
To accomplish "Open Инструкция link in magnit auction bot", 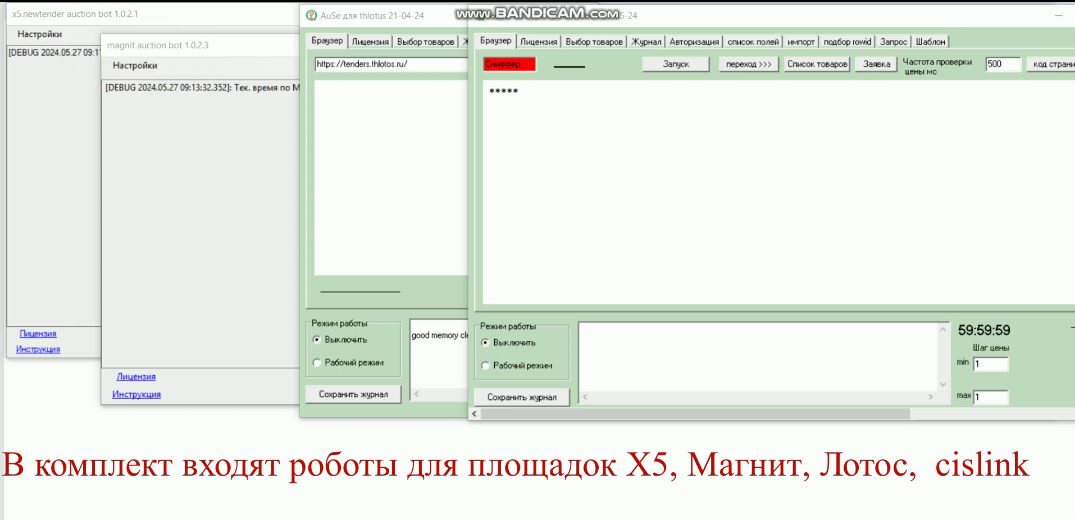I will tap(136, 394).
